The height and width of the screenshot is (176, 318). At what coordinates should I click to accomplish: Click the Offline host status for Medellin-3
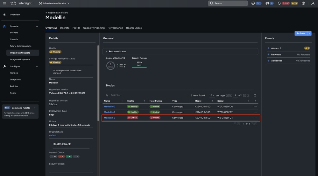(x=155, y=118)
